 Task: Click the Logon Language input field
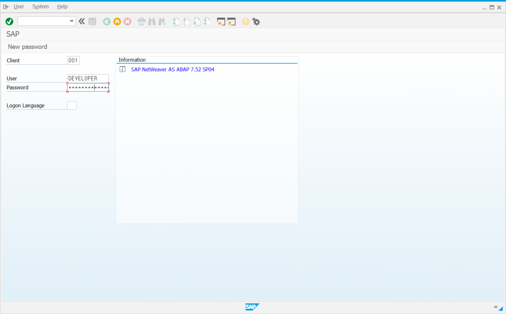(72, 106)
